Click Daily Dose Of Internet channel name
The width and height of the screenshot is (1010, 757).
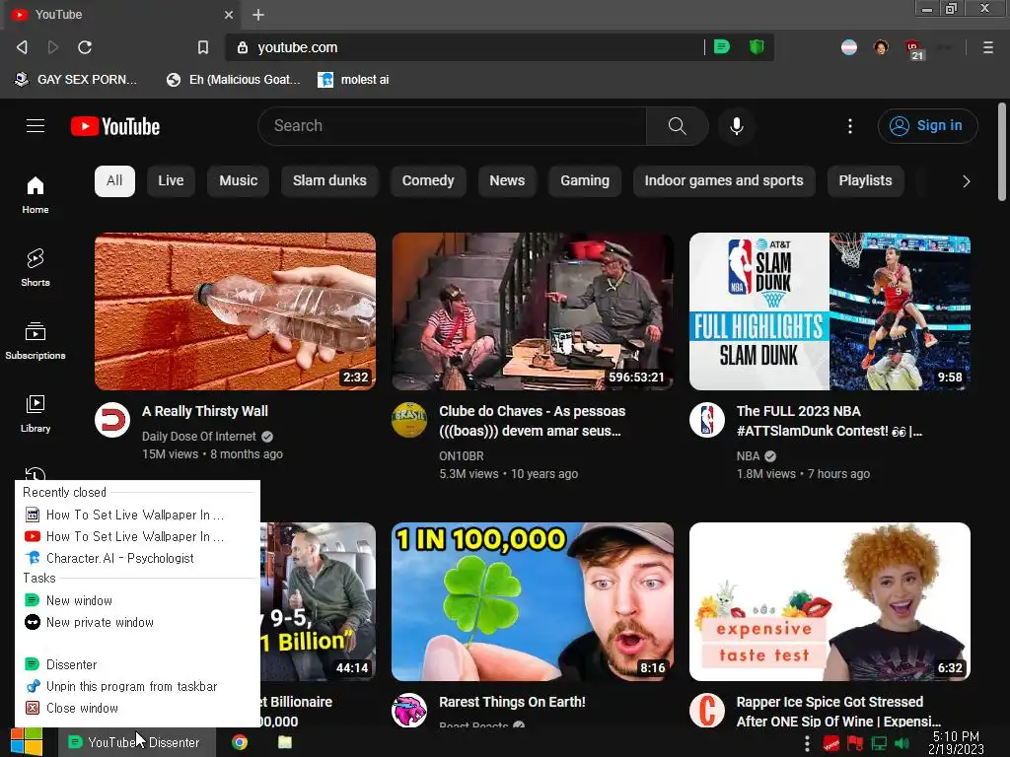tap(199, 437)
